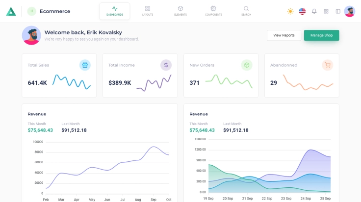Click the Manage Shop button

(x=321, y=35)
